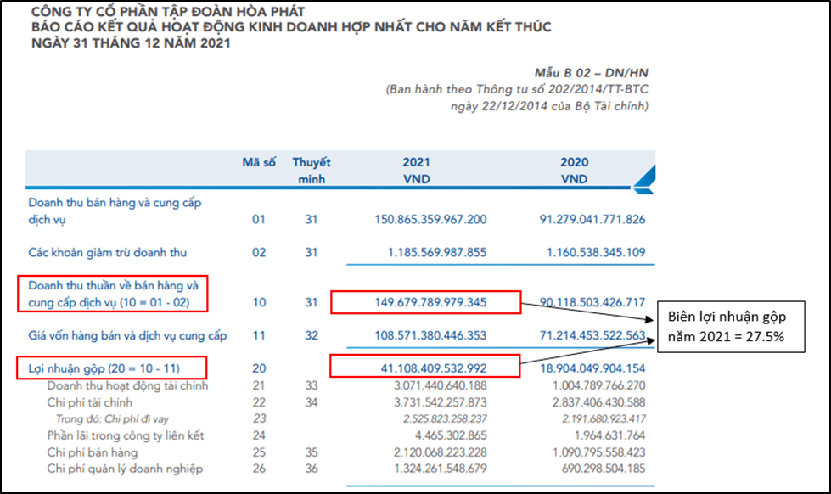Viewport: 831px width, 494px height.
Task: Click the label 'Doanh thu bán hàng và cung cấp dịch vụ'
Action: (115, 211)
